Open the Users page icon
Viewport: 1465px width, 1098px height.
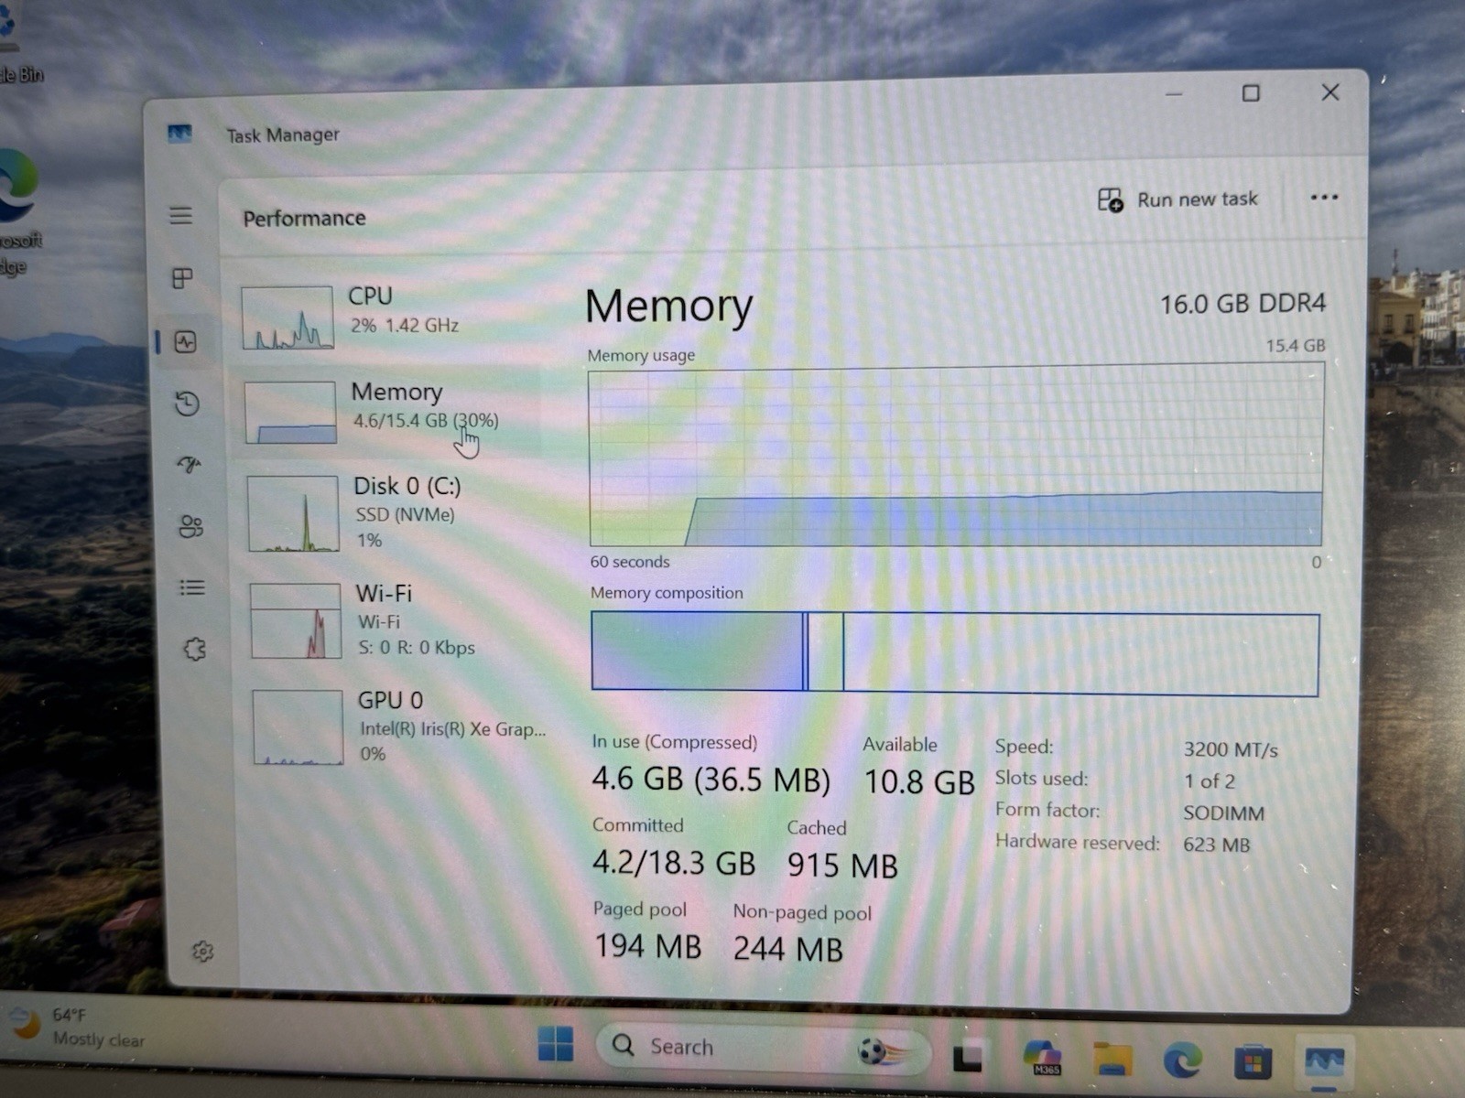(x=190, y=526)
